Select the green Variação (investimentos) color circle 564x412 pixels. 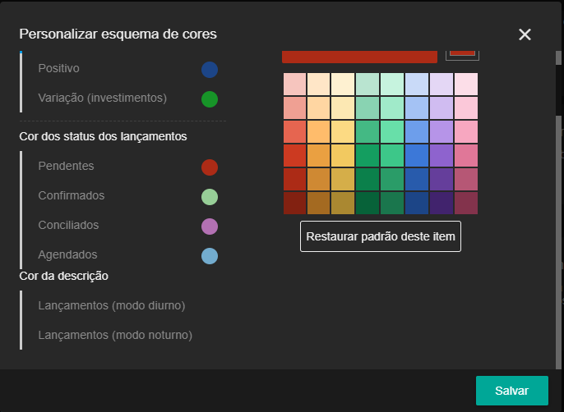pos(210,99)
